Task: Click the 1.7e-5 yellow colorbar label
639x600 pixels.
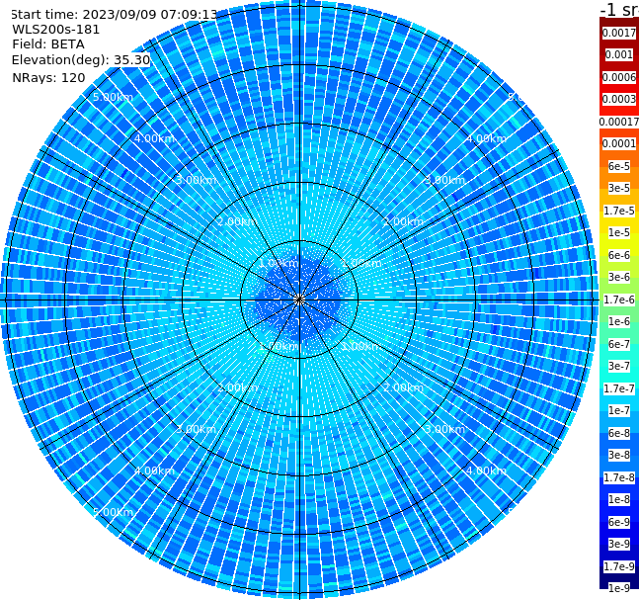Action: point(619,211)
